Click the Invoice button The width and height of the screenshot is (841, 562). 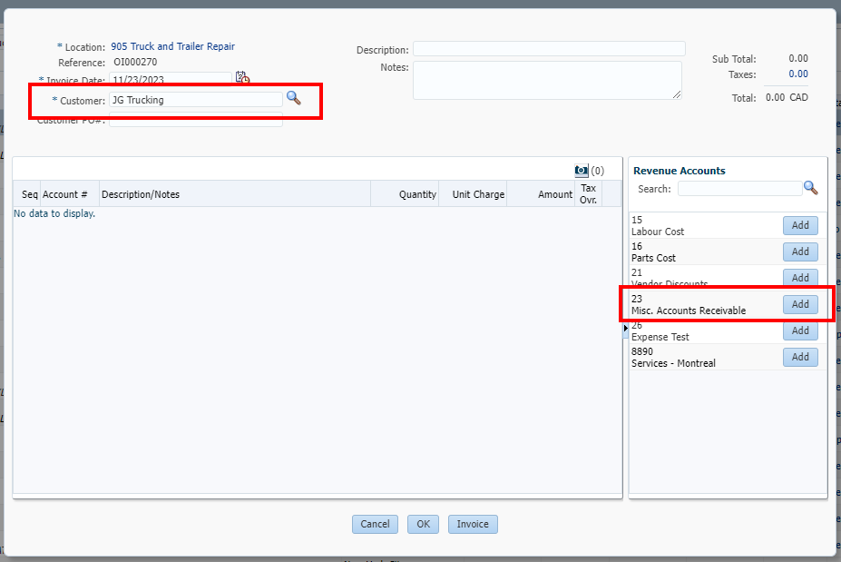tap(472, 524)
